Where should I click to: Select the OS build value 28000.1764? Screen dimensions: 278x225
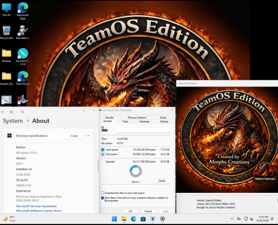23,185
